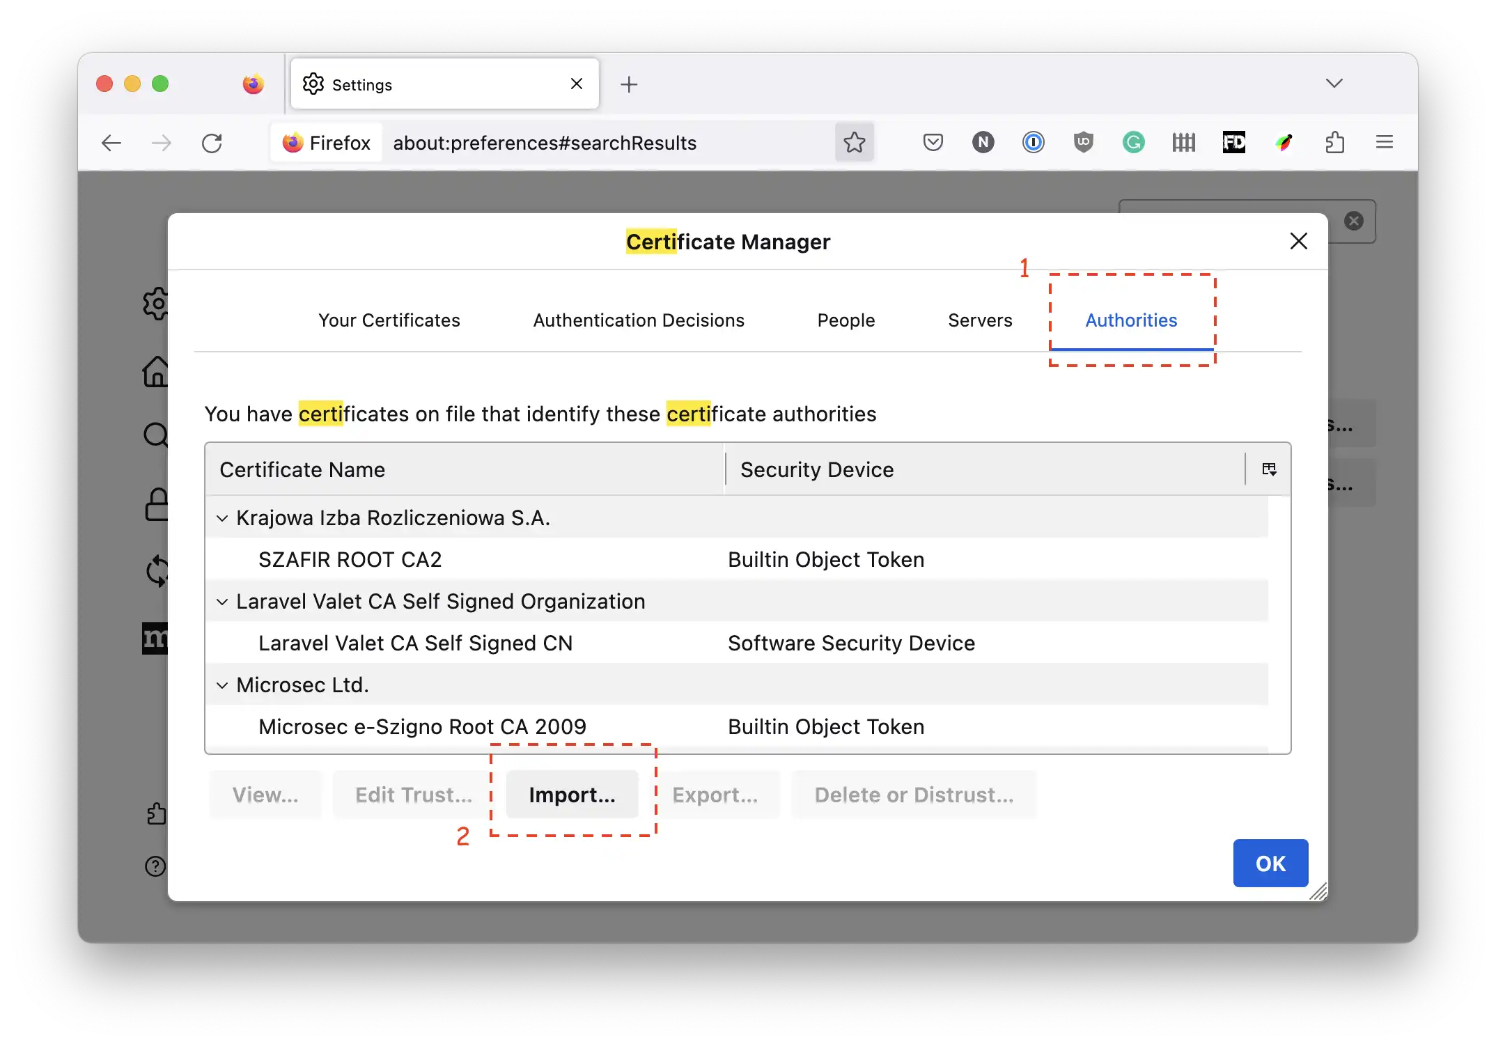The height and width of the screenshot is (1046, 1496).
Task: Switch to Authentication Decisions tab
Action: (x=639, y=320)
